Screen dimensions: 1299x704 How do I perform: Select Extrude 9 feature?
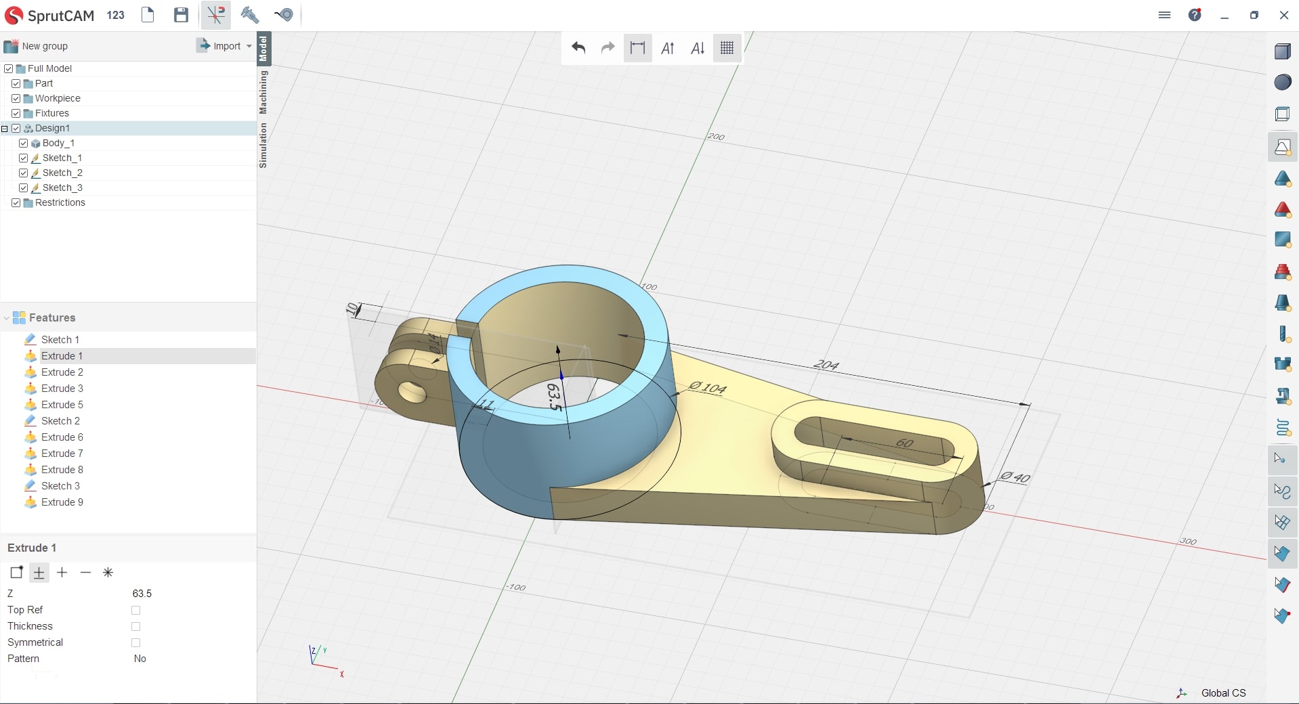[62, 502]
